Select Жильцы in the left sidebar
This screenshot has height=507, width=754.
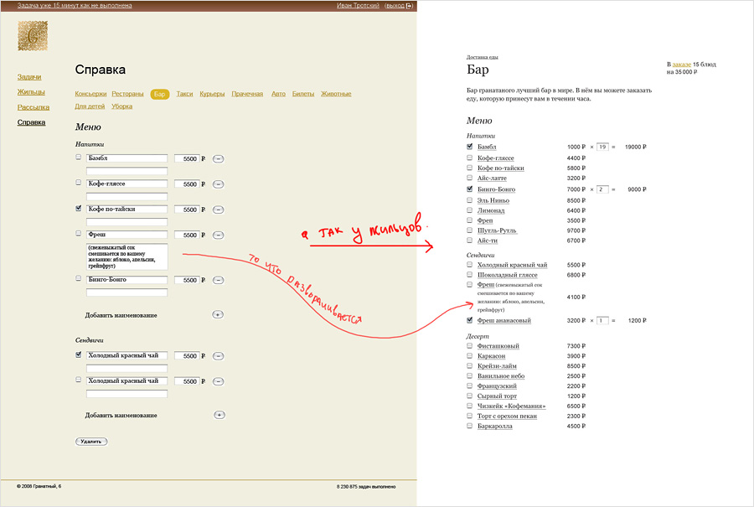point(31,92)
